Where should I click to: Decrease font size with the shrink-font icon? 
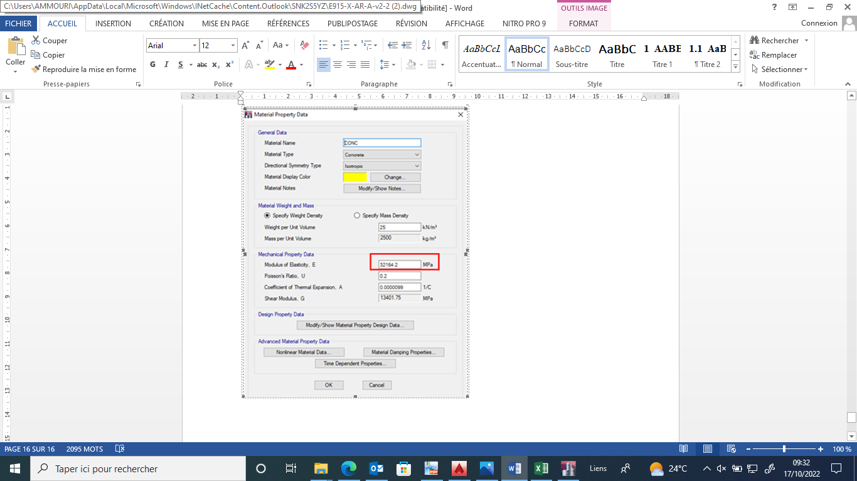tap(260, 46)
